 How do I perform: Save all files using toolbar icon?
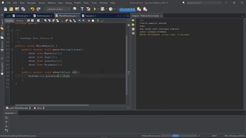(x=23, y=9)
